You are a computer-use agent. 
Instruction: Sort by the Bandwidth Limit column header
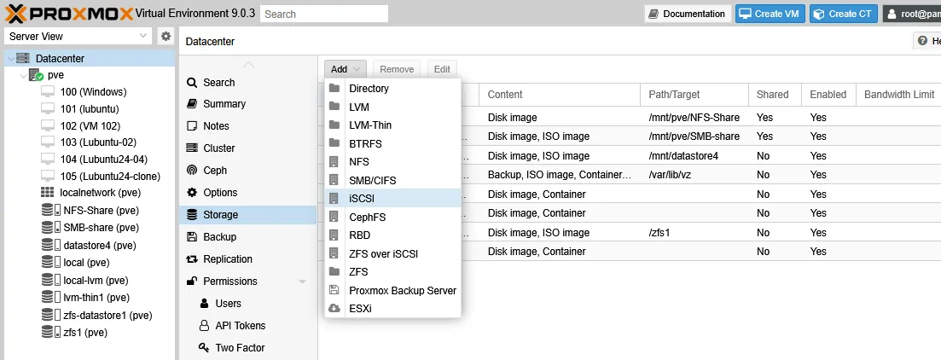(899, 94)
